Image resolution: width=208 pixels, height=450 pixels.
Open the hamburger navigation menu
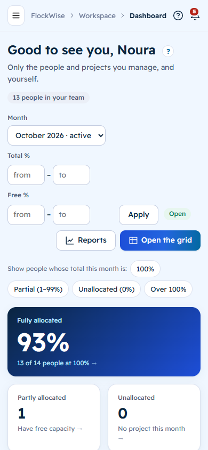tap(16, 15)
